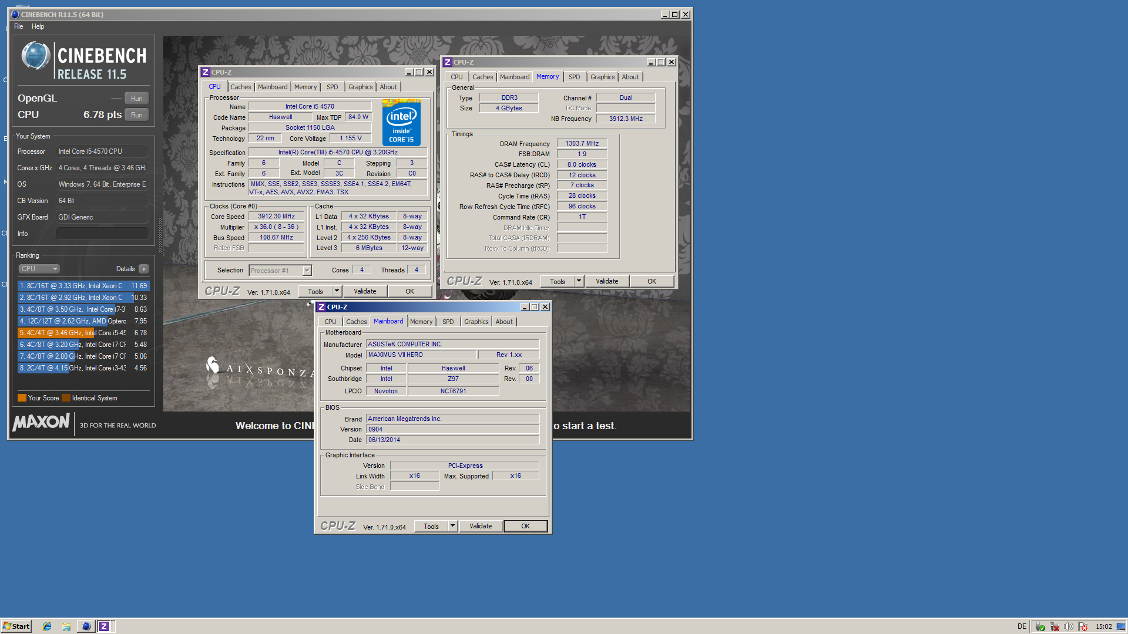Click OK in the Memory window
The width and height of the screenshot is (1128, 634).
[x=652, y=281]
